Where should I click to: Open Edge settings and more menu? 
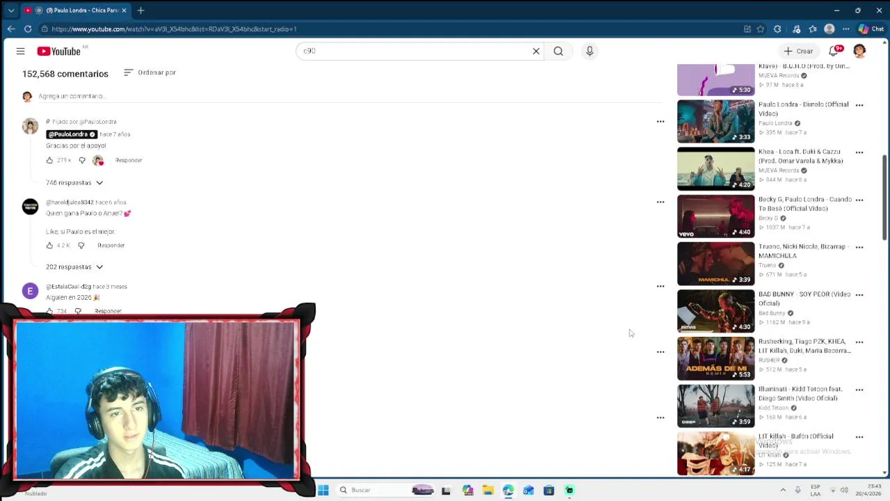pyautogui.click(x=845, y=29)
